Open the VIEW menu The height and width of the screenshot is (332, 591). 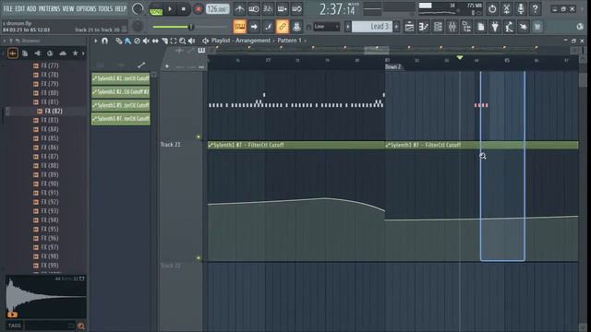(67, 8)
